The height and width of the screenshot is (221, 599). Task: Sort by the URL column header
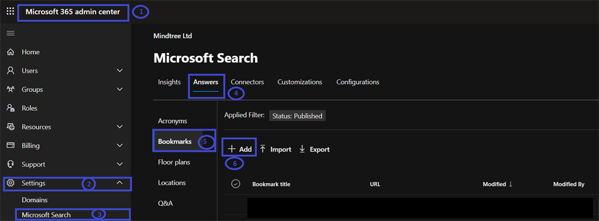(375, 184)
